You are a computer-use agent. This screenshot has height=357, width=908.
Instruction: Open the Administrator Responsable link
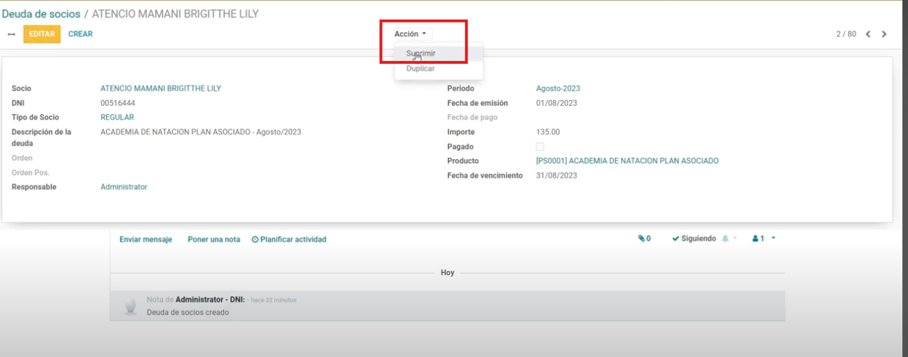point(124,187)
